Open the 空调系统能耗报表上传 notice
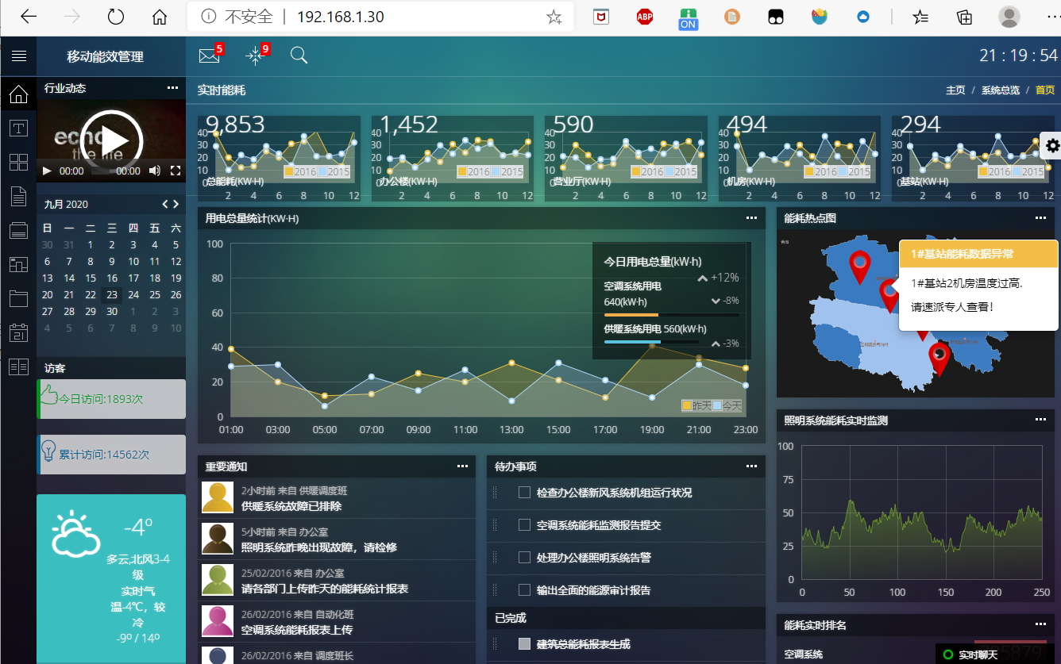 [x=297, y=630]
